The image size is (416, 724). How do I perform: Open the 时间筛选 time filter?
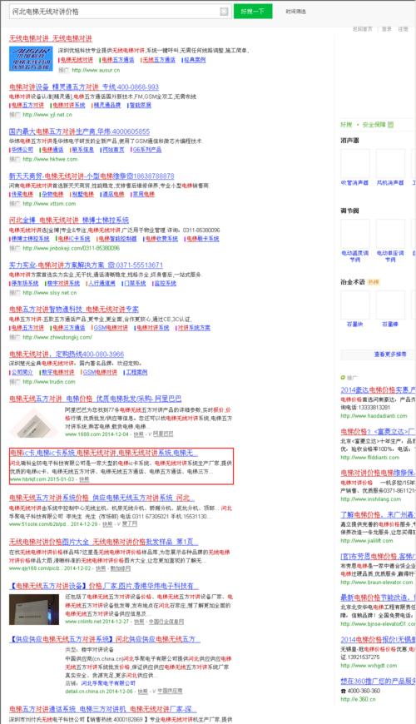click(295, 12)
